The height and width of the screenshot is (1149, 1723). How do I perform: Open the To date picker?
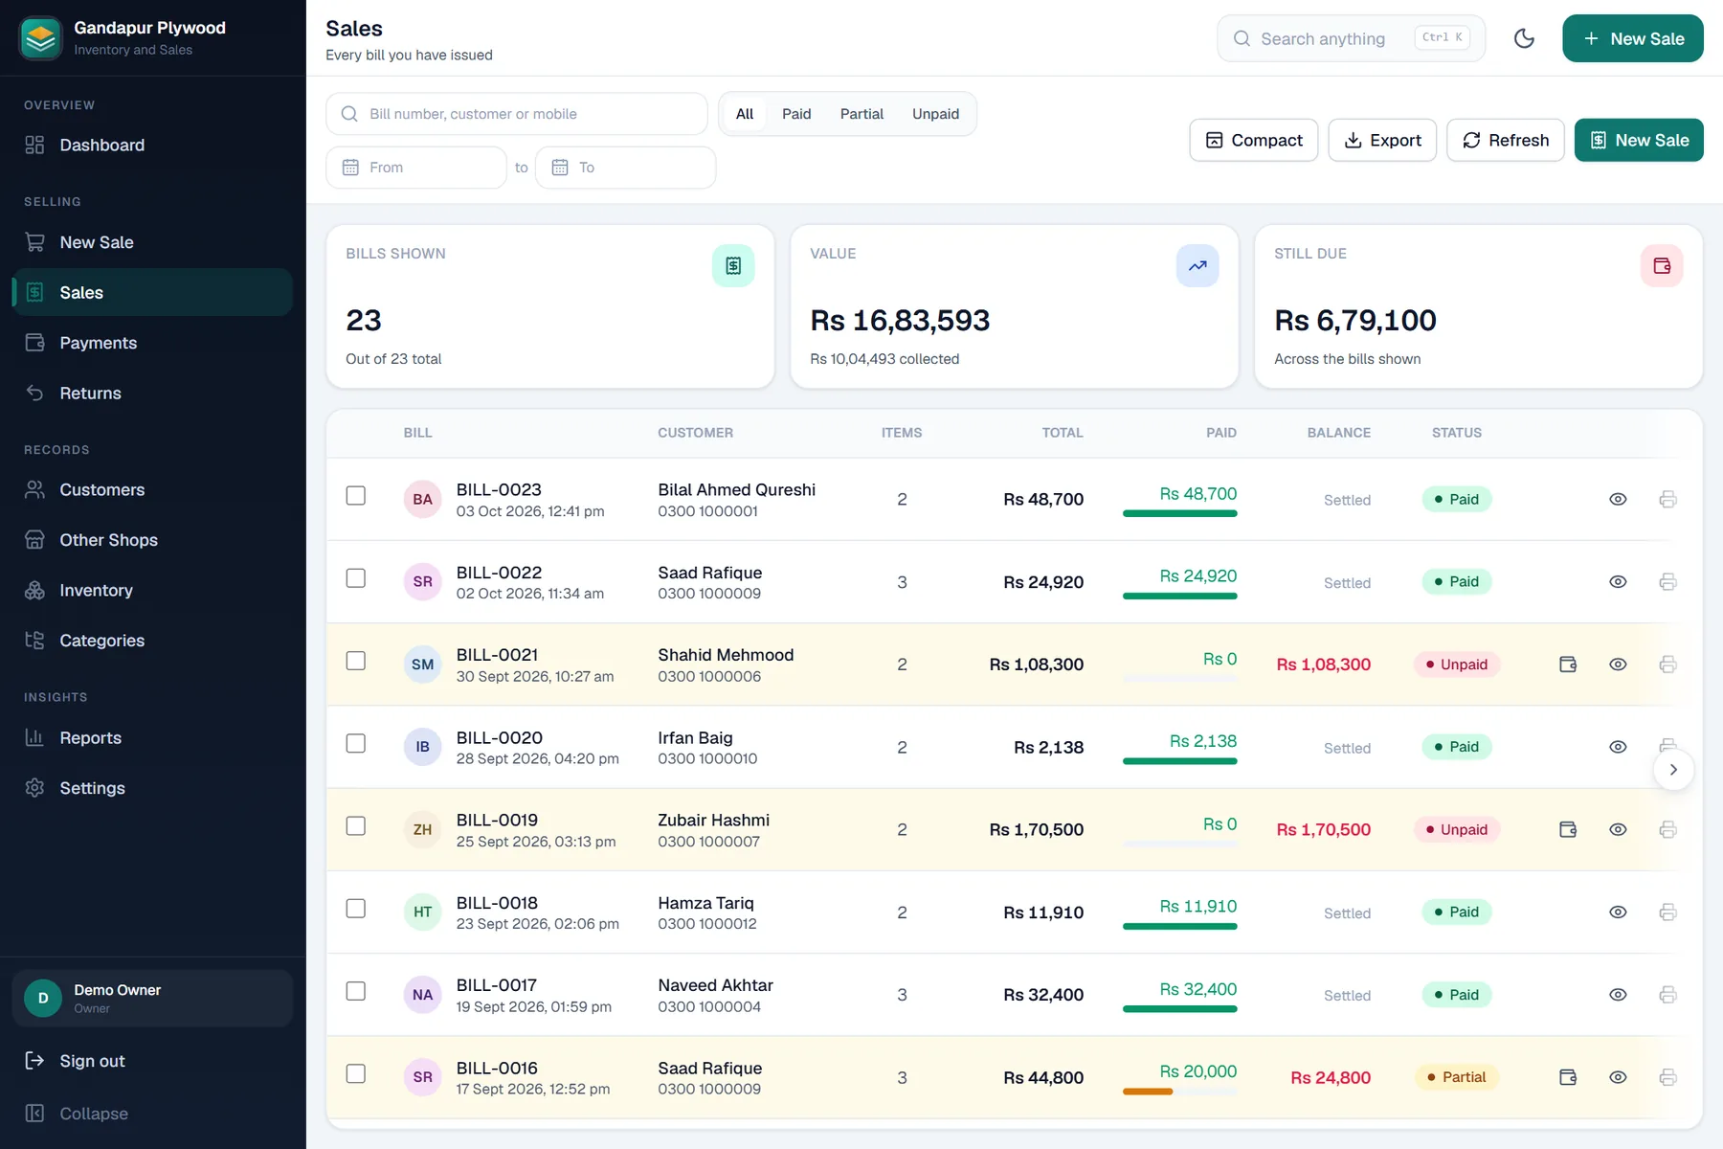[625, 168]
